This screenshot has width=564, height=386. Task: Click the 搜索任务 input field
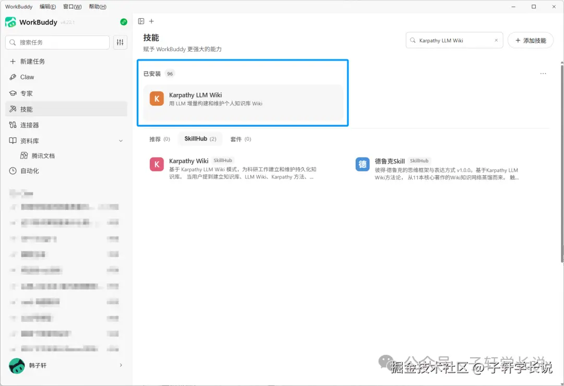[x=57, y=42]
